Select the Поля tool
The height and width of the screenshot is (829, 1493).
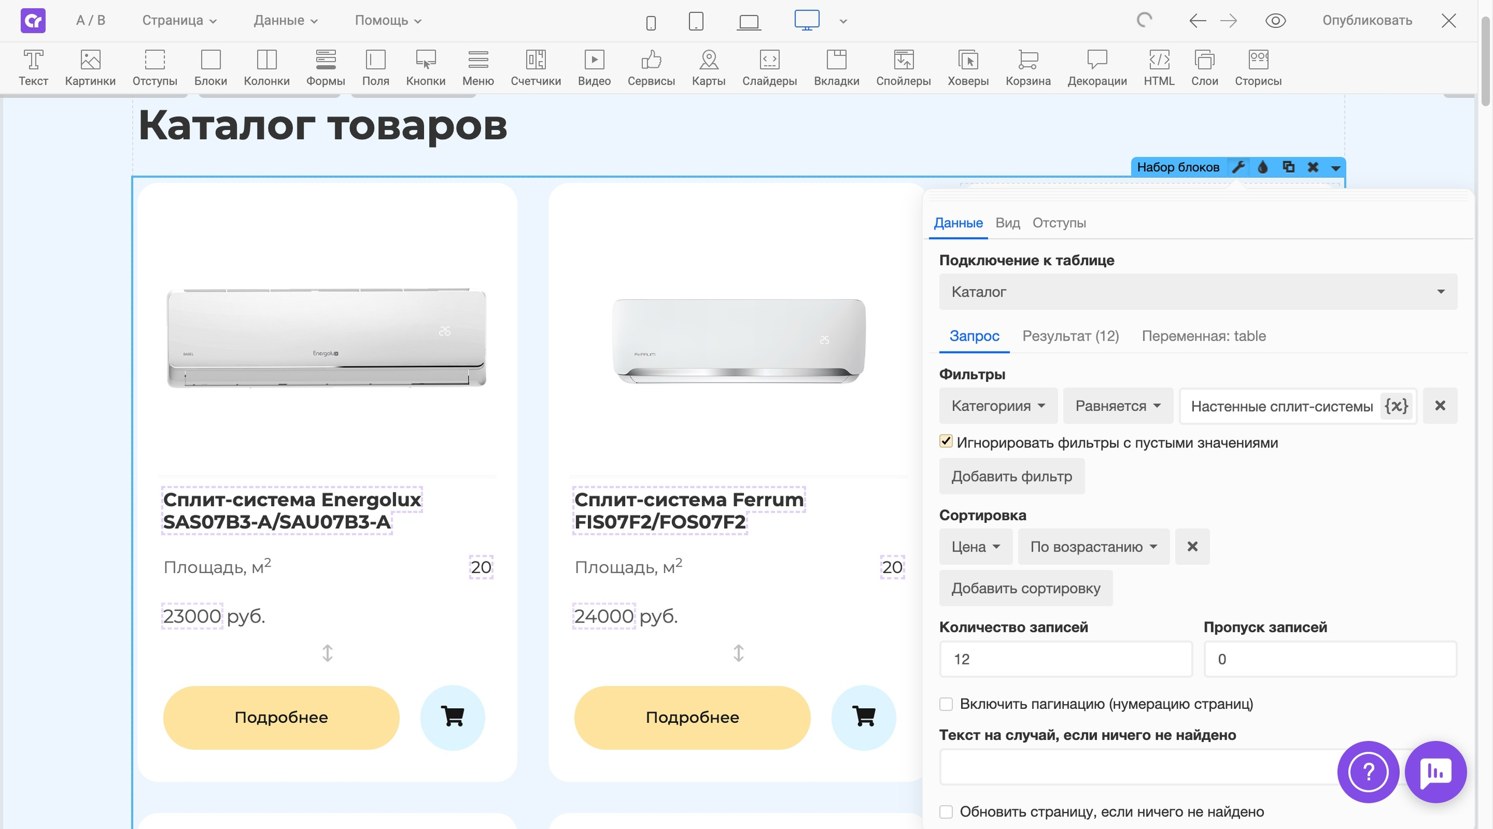coord(376,68)
